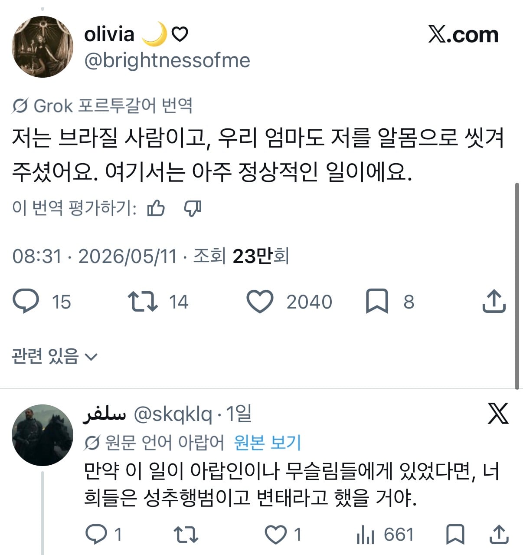Share the main olivia post
The height and width of the screenshot is (555, 523).
[494, 301]
